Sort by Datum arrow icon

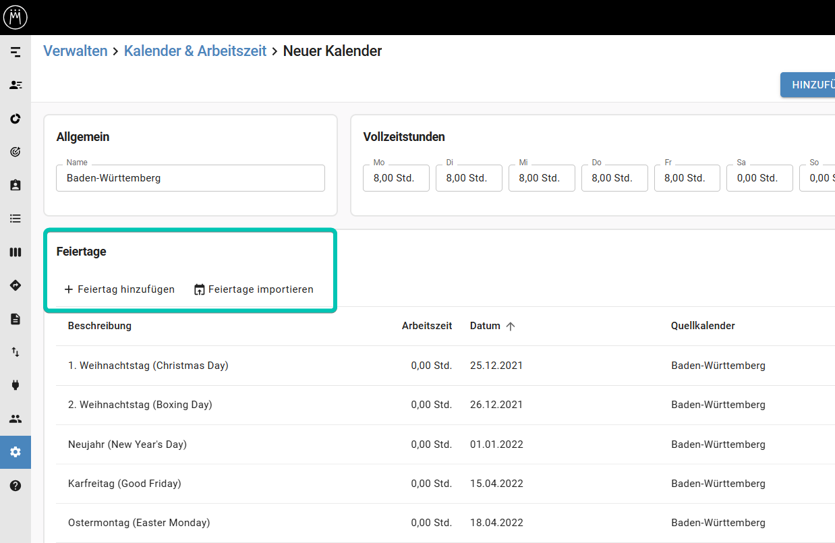point(511,326)
